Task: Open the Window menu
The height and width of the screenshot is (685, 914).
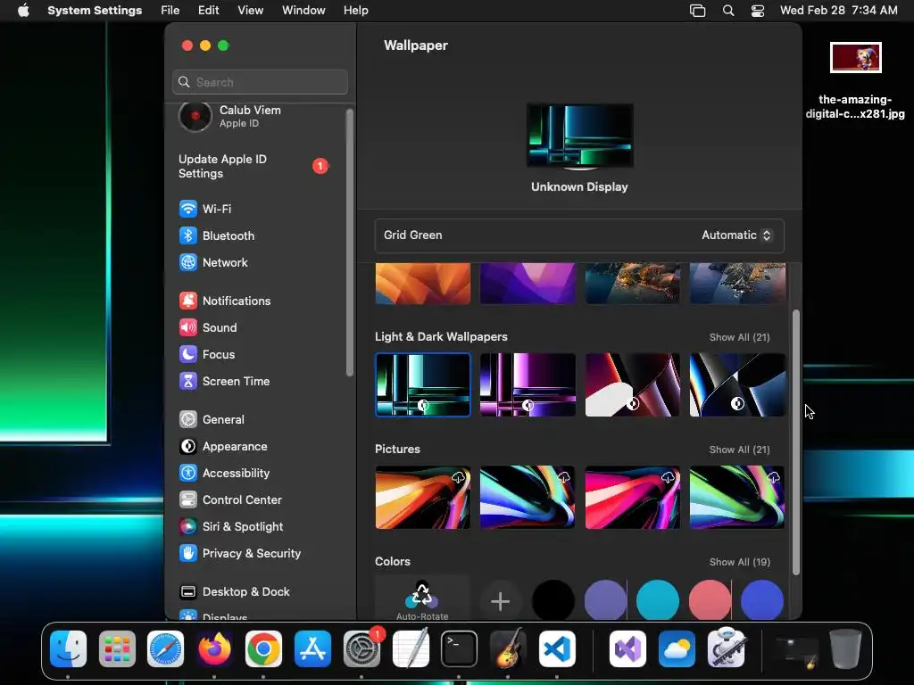Action: [x=303, y=11]
